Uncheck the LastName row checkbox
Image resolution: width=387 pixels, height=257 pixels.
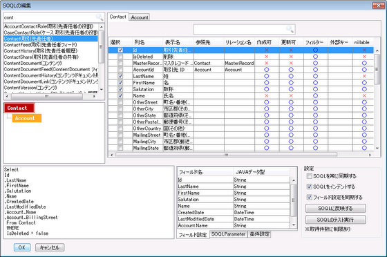(x=120, y=76)
